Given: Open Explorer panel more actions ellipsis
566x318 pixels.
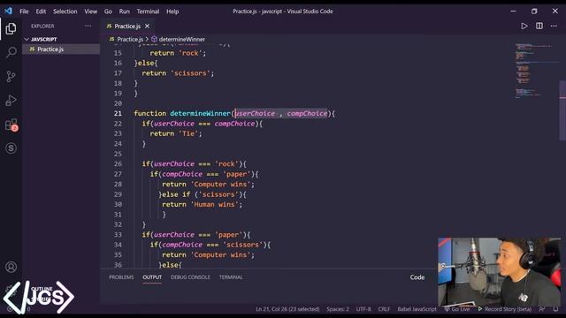Looking at the screenshot, I should [x=88, y=26].
